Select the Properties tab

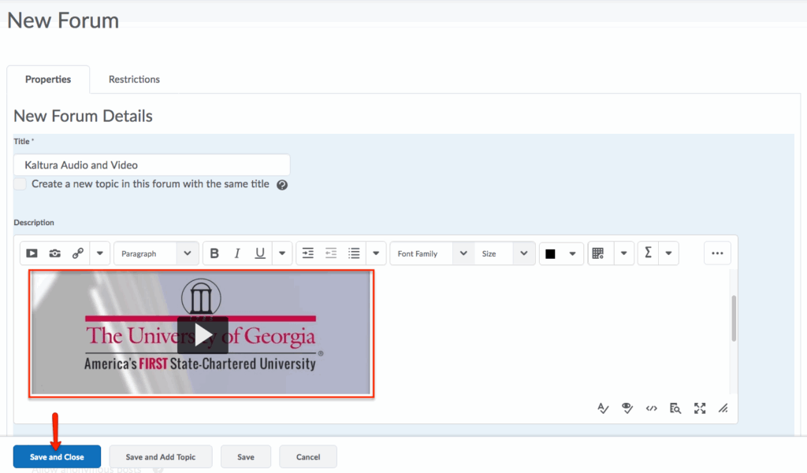48,79
